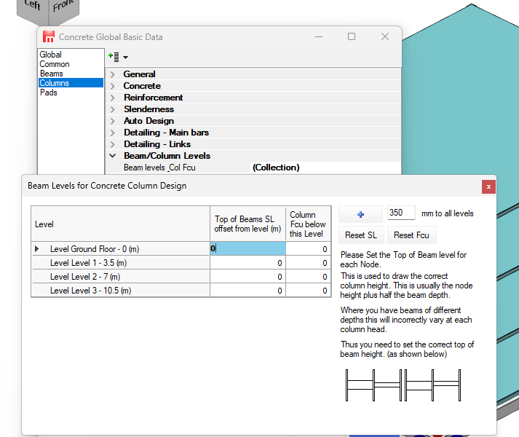Select Global in the category list
This screenshot has width=519, height=437.
[71, 55]
